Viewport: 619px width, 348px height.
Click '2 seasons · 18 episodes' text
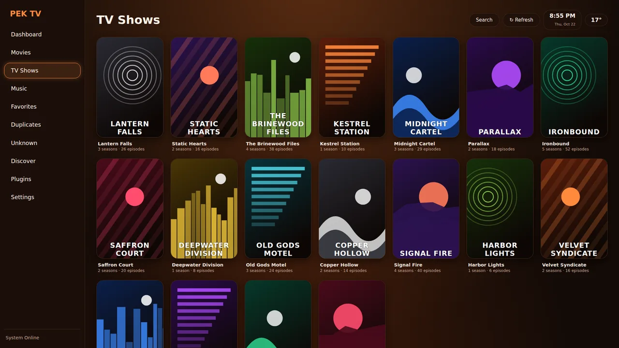click(491, 149)
